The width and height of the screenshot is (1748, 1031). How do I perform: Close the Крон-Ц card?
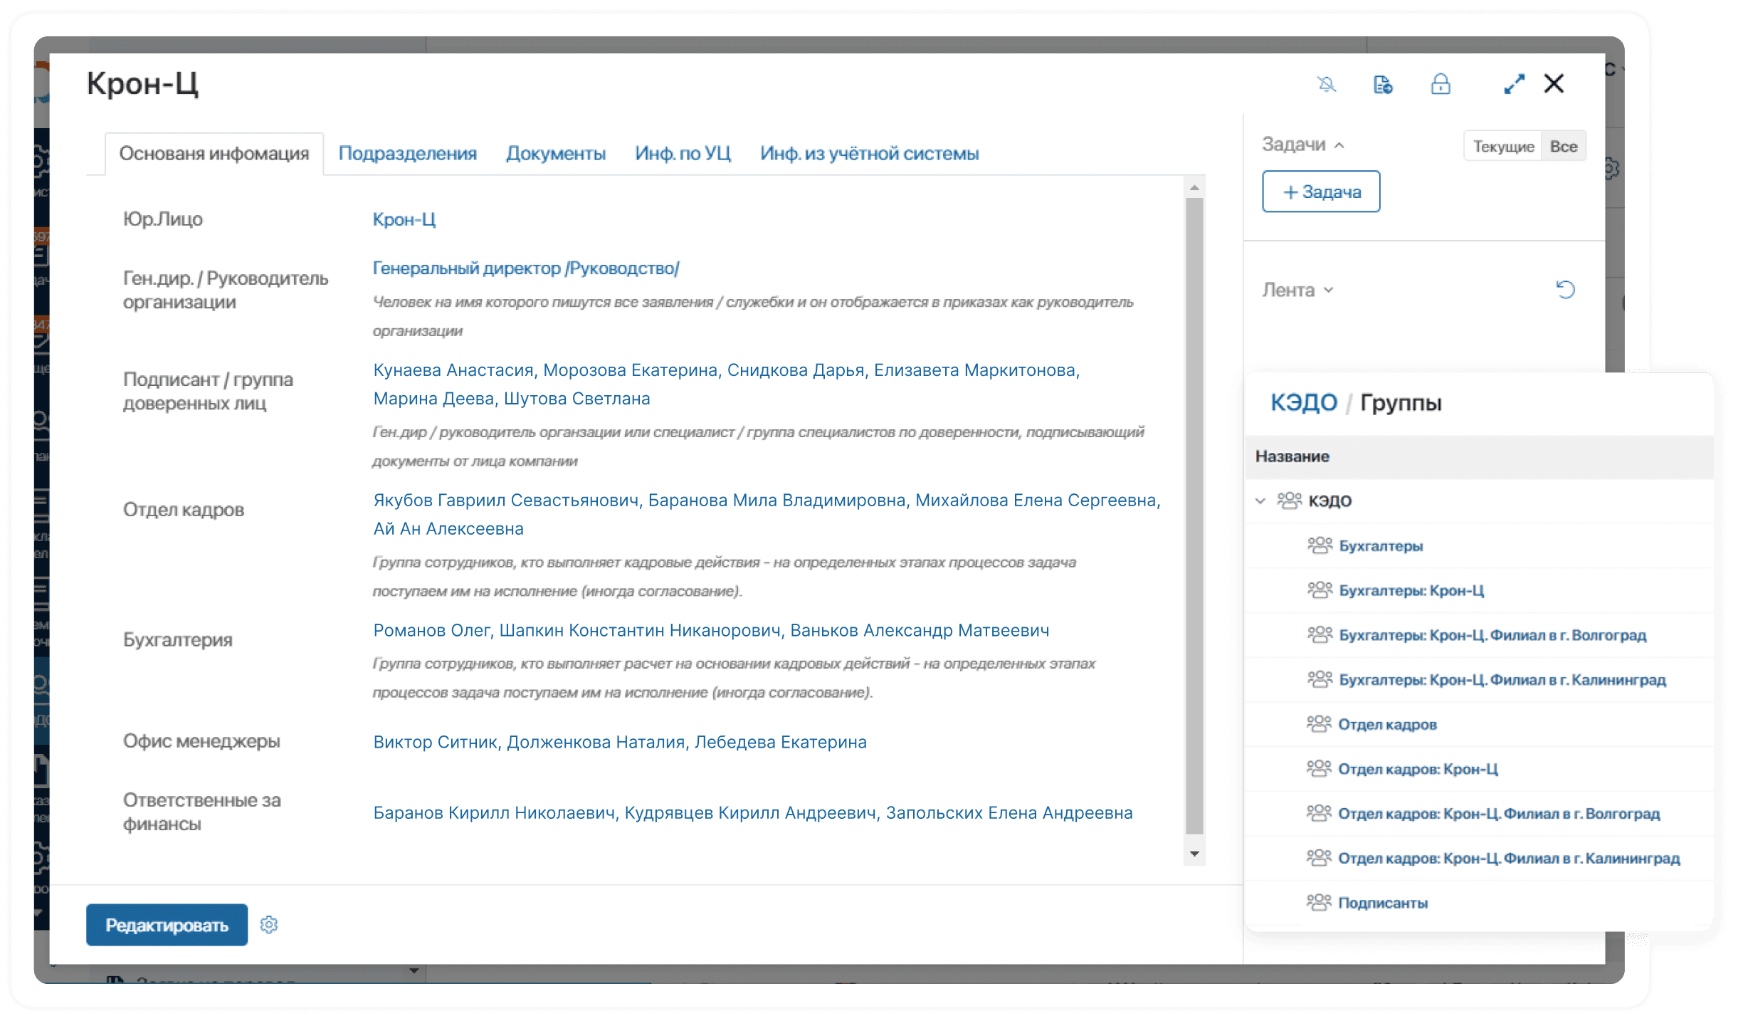click(1554, 83)
